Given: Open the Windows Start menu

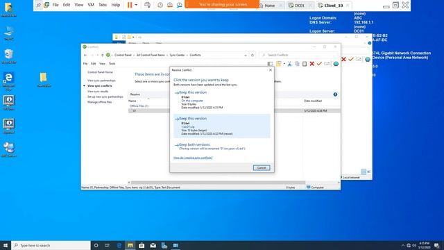Looking at the screenshot, I should 6,245.
